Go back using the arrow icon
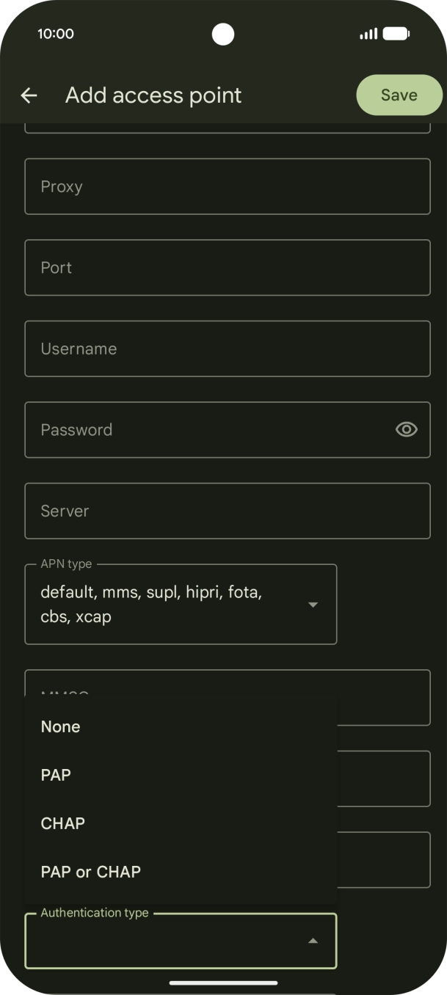This screenshot has width=447, height=995. click(x=29, y=95)
